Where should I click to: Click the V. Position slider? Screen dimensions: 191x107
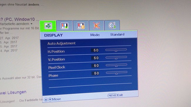116,58
